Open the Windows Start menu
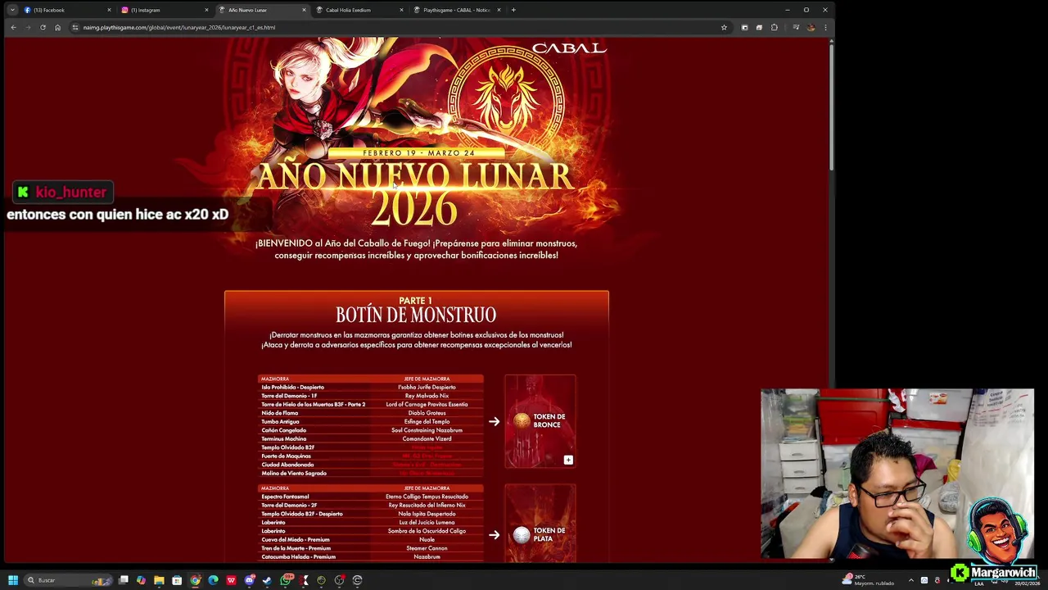The width and height of the screenshot is (1048, 590). tap(12, 580)
